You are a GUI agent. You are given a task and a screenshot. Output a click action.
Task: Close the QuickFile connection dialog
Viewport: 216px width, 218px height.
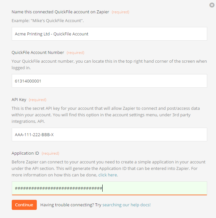(x=212, y=5)
